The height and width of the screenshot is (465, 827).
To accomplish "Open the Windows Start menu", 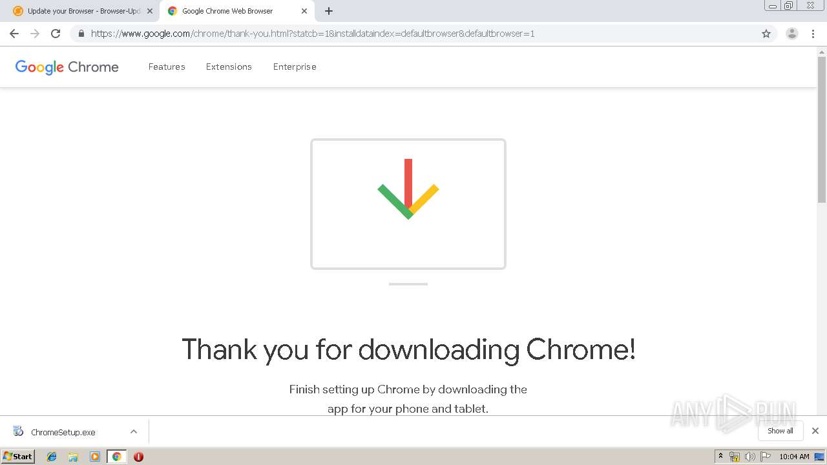I will click(x=18, y=456).
